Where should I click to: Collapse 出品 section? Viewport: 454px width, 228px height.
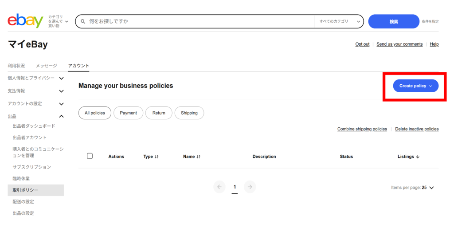pos(35,116)
